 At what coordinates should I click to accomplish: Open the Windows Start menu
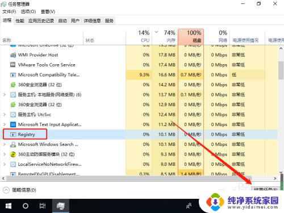point(9,206)
